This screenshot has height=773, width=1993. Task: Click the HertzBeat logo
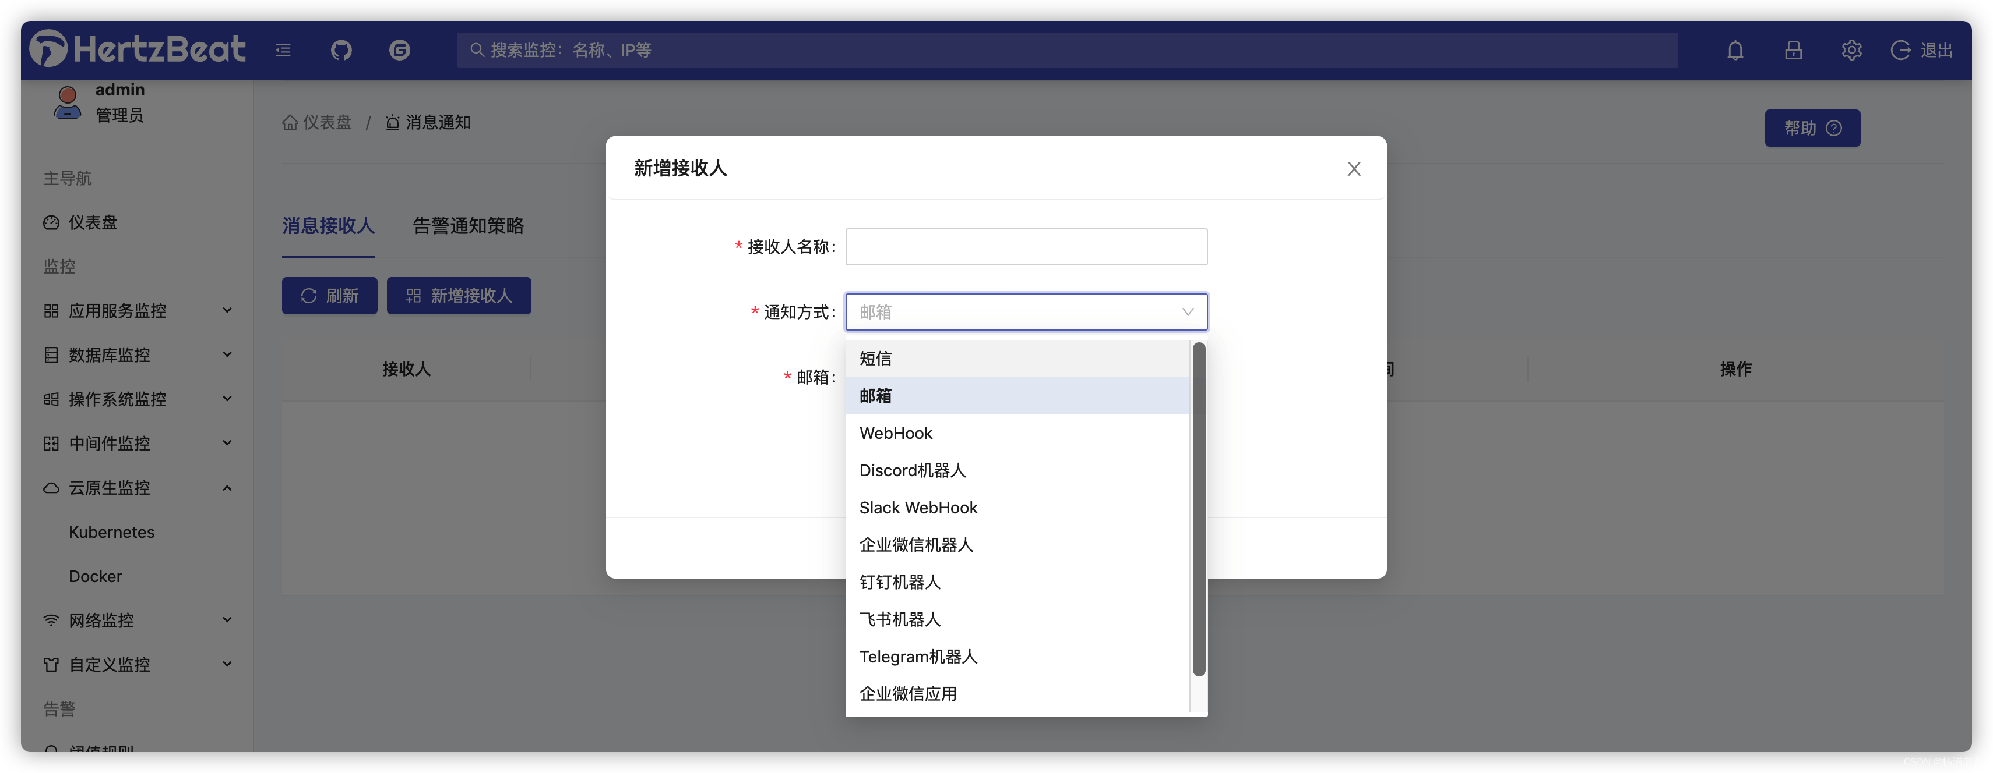(x=138, y=49)
